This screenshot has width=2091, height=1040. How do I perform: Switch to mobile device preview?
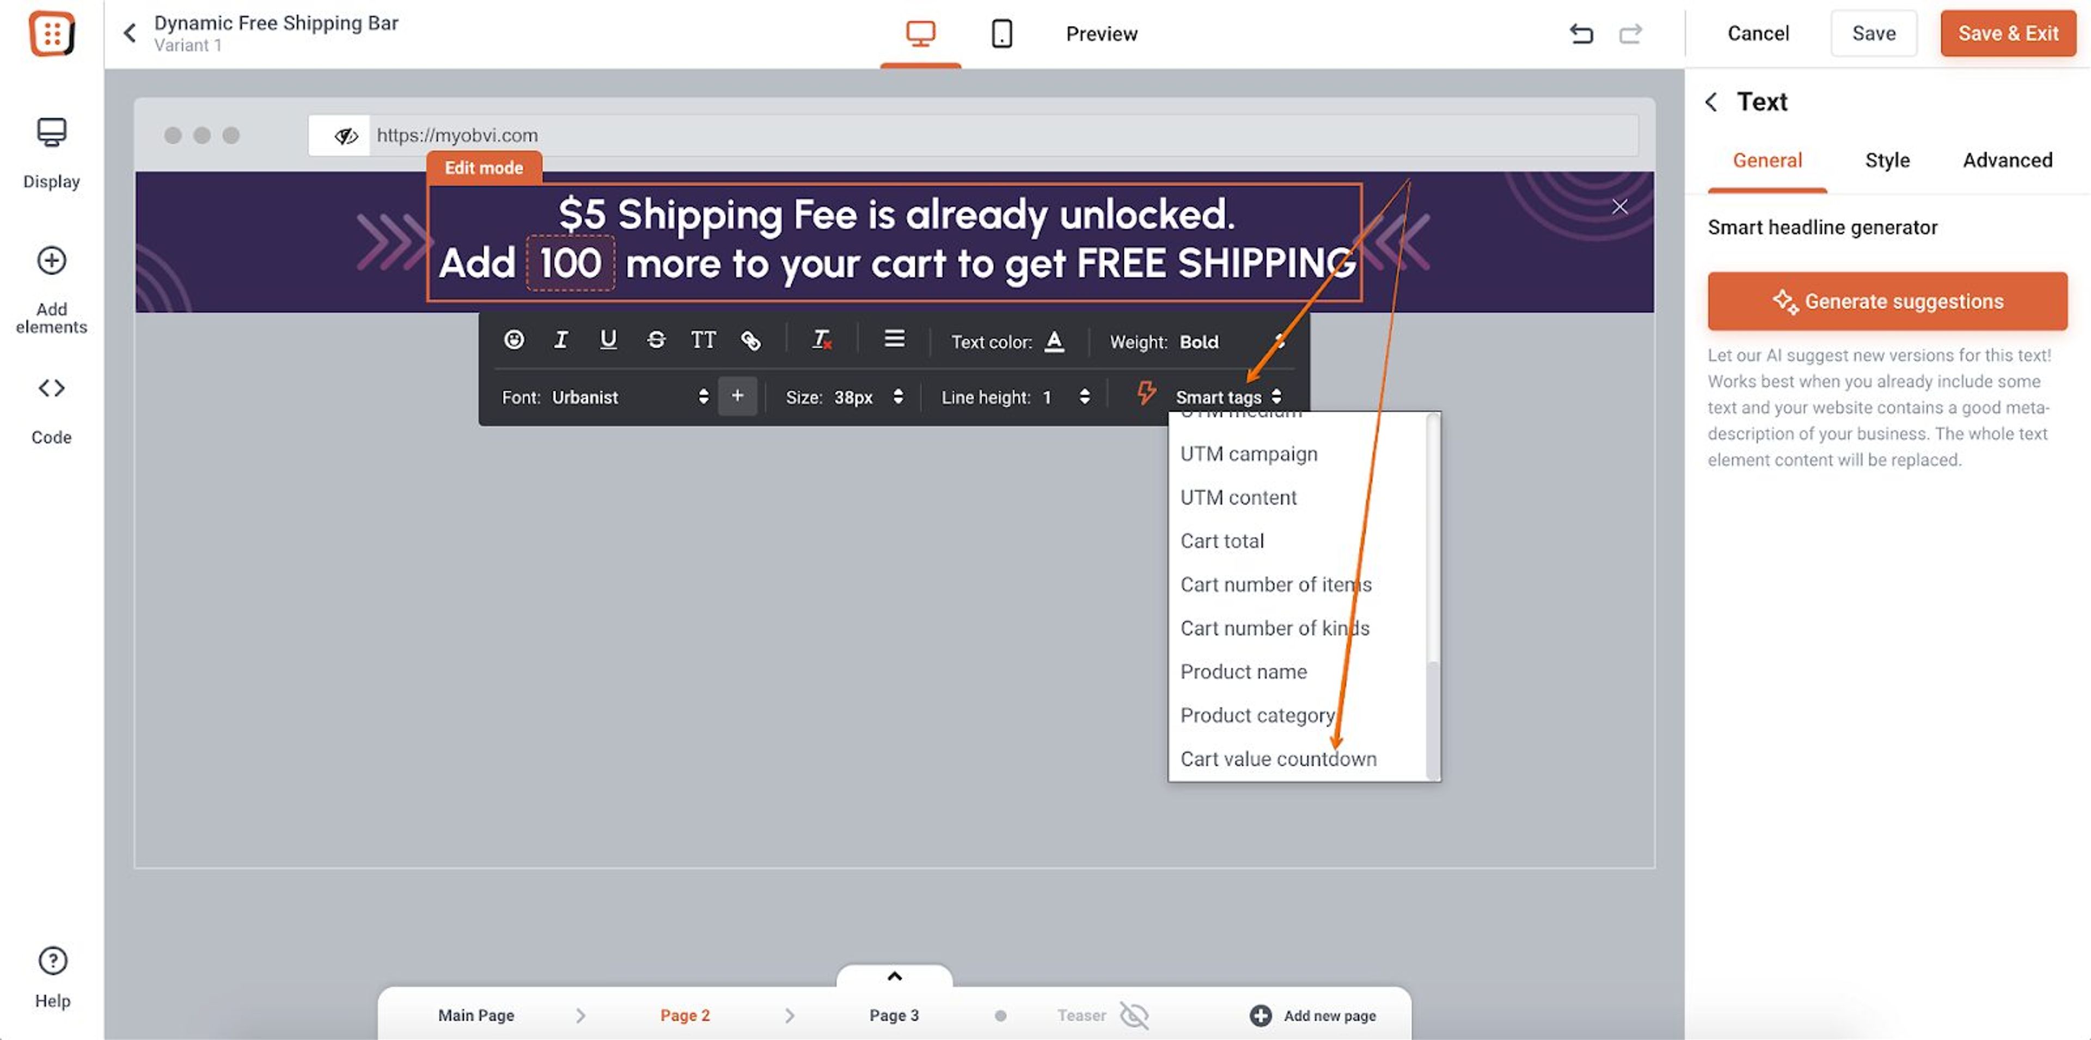(x=1002, y=34)
